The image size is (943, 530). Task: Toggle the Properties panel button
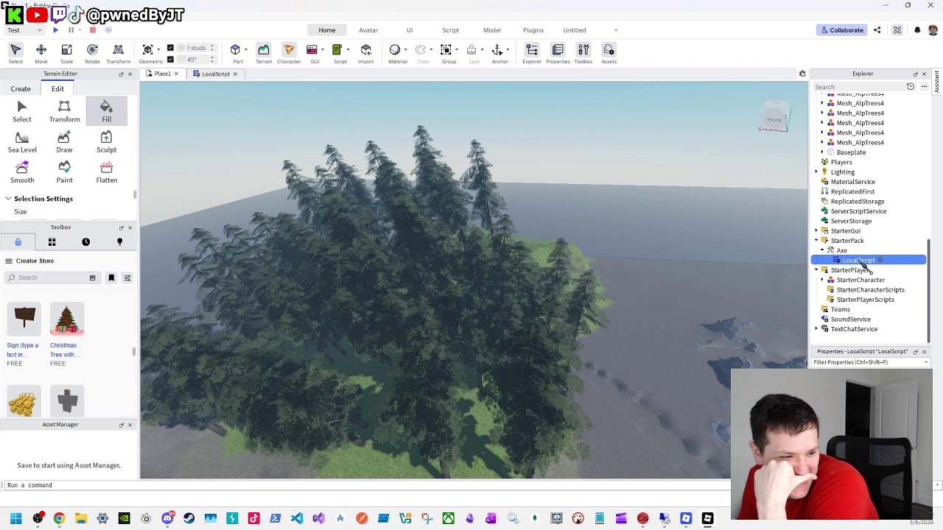(x=558, y=53)
